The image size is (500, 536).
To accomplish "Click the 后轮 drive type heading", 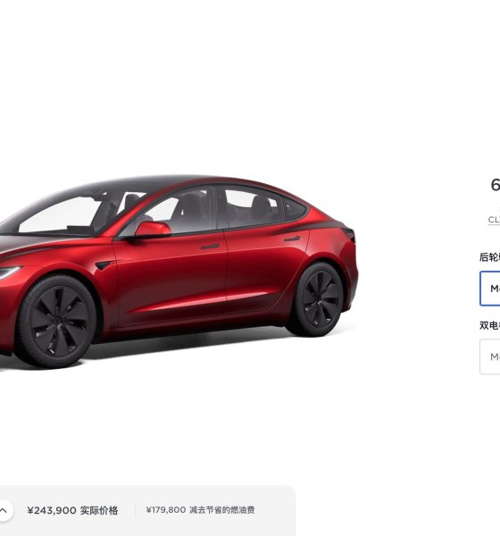I will coord(489,257).
